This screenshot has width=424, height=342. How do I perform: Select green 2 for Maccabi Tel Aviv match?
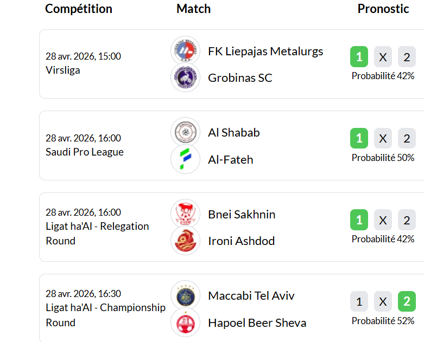[407, 301]
